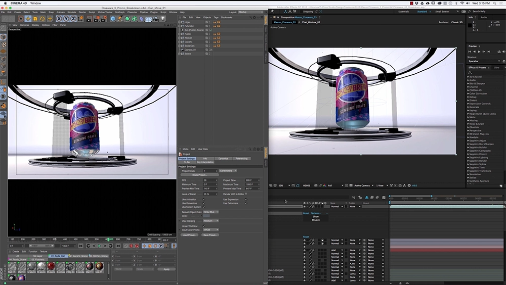
Task: Toggle Use Animation checkbox
Action: pyautogui.click(x=204, y=199)
